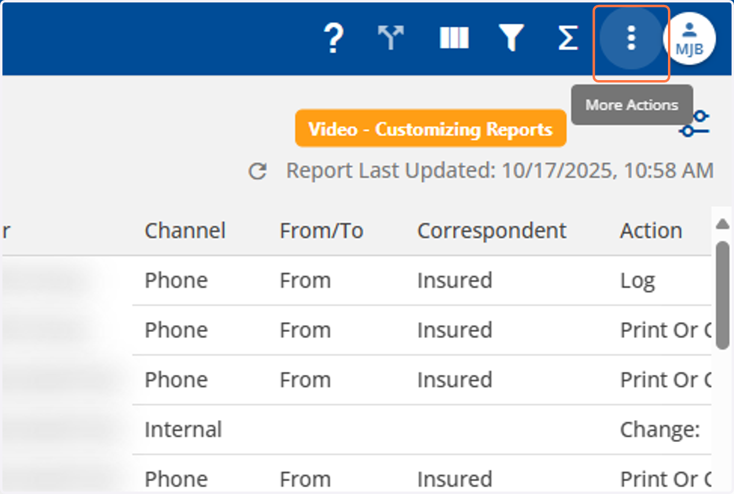Open the filter funnel icon
Image resolution: width=734 pixels, height=494 pixels.
(x=511, y=39)
